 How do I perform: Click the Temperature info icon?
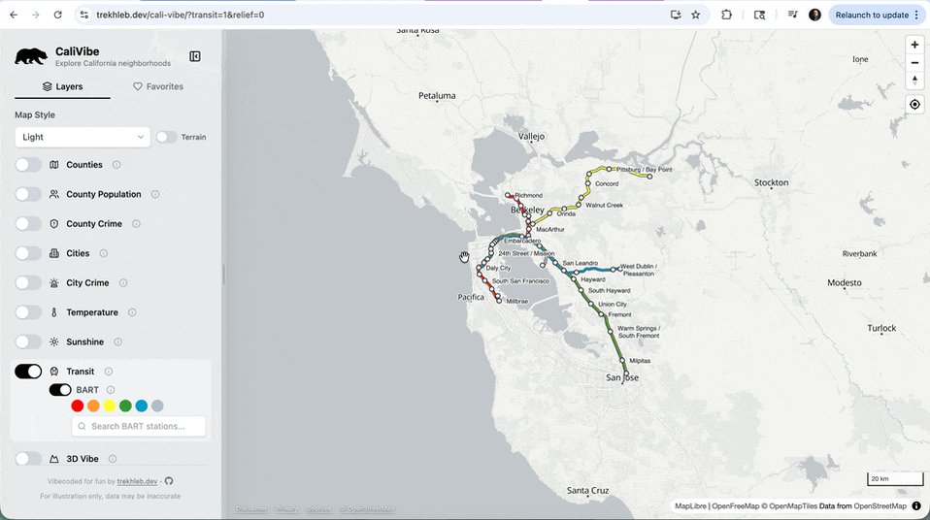(x=132, y=312)
